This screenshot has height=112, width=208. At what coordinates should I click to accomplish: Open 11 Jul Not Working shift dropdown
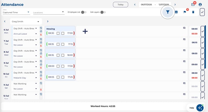click(25, 84)
